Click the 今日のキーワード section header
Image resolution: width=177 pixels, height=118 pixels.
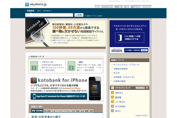coord(66,57)
